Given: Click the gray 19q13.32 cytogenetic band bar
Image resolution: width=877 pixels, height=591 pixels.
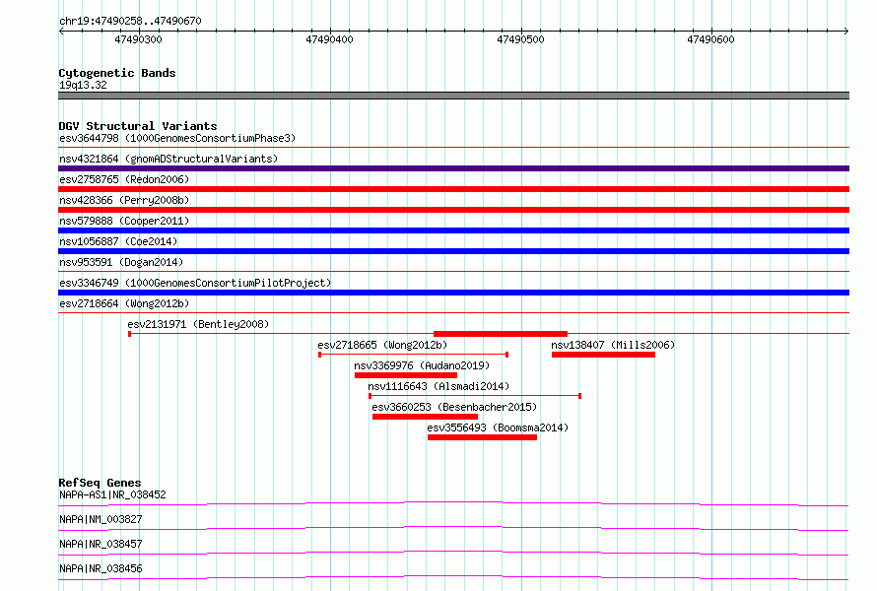Looking at the screenshot, I should point(453,96).
